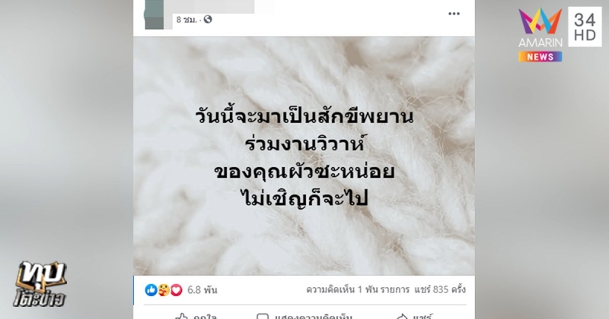Click the ถูกใจ Like button
The width and height of the screenshot is (609, 319).
(196, 317)
